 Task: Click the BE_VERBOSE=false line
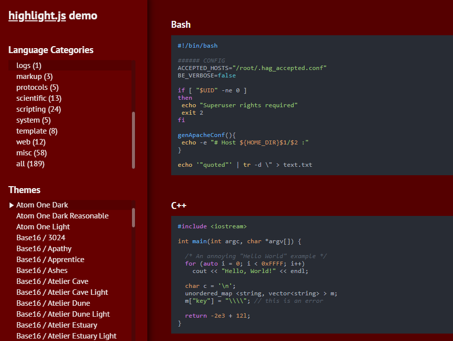coord(206,75)
